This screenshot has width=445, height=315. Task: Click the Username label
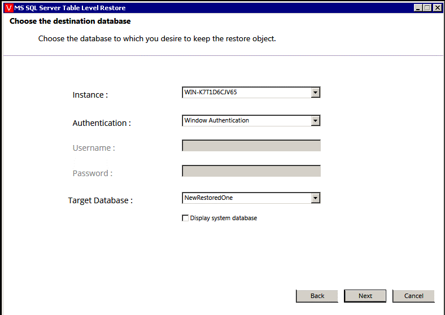[94, 148]
